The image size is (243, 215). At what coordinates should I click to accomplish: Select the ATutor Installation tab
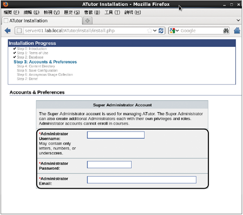pos(42,20)
